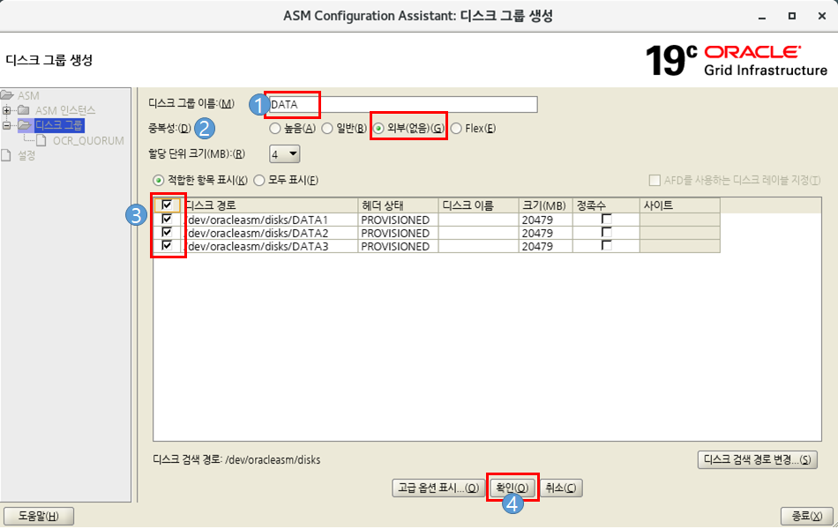Viewport: 838px width, 529px height.
Task: Cancel with the 취소(C) button
Action: tap(561, 488)
